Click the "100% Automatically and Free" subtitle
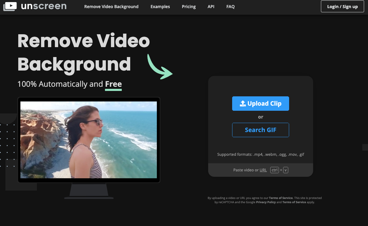This screenshot has width=368, height=226. click(70, 84)
